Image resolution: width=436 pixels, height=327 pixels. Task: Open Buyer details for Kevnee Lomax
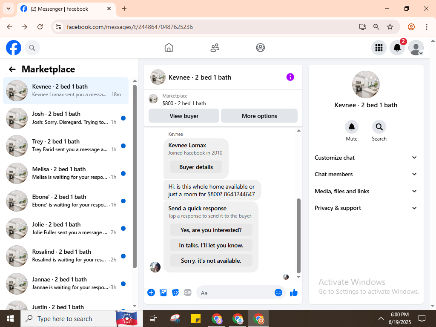pos(196,167)
